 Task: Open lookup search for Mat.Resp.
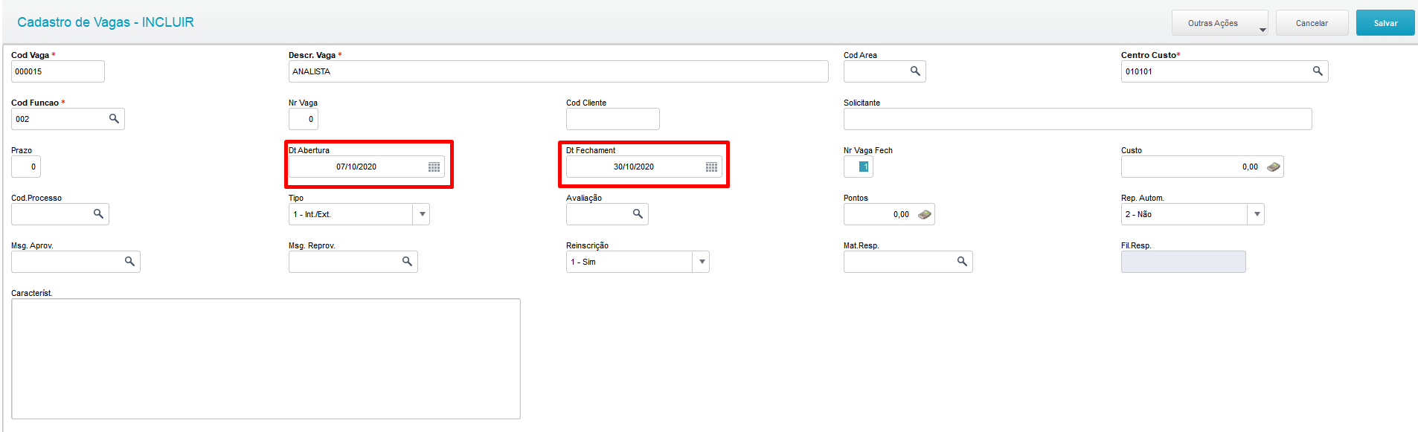[962, 262]
